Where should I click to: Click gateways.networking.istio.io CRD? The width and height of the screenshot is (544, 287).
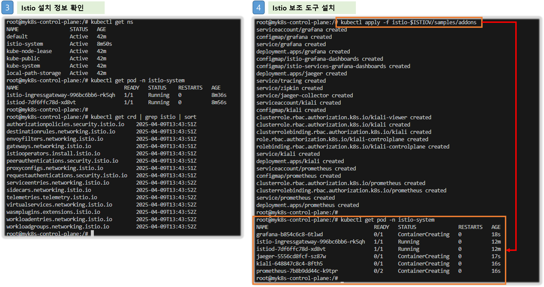49,146
